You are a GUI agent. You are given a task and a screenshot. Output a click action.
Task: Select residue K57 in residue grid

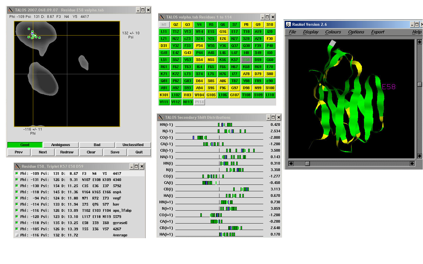(x=235, y=60)
